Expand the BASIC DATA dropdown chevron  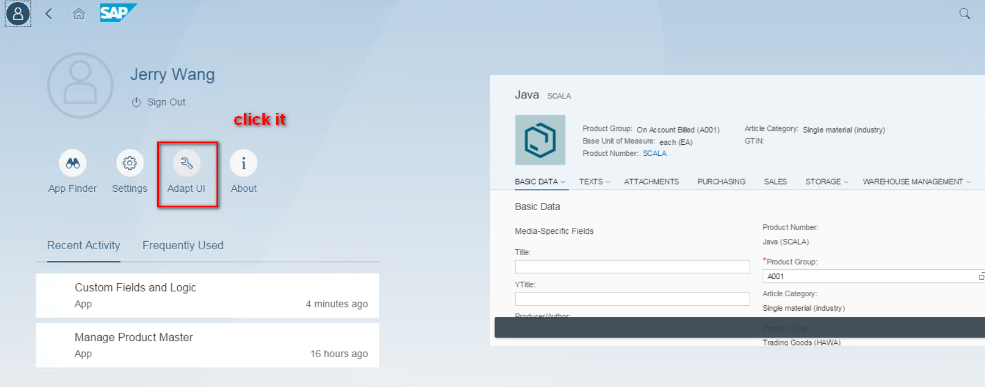click(563, 182)
